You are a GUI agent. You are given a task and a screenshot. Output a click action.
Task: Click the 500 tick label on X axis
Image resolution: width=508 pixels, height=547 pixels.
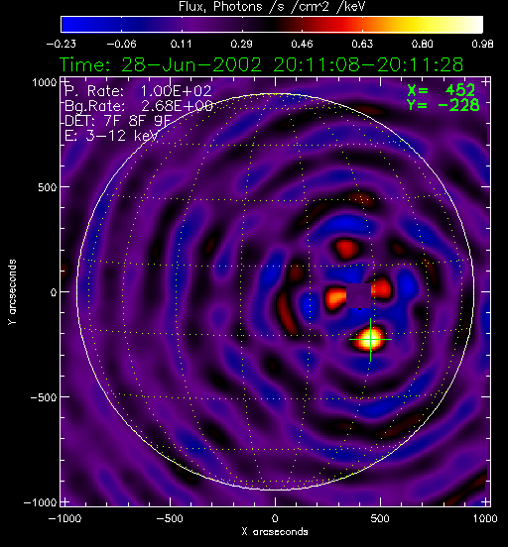[x=380, y=518]
